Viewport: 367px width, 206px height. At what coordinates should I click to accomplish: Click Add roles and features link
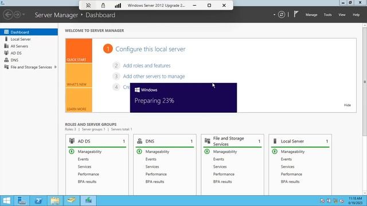[x=147, y=66]
